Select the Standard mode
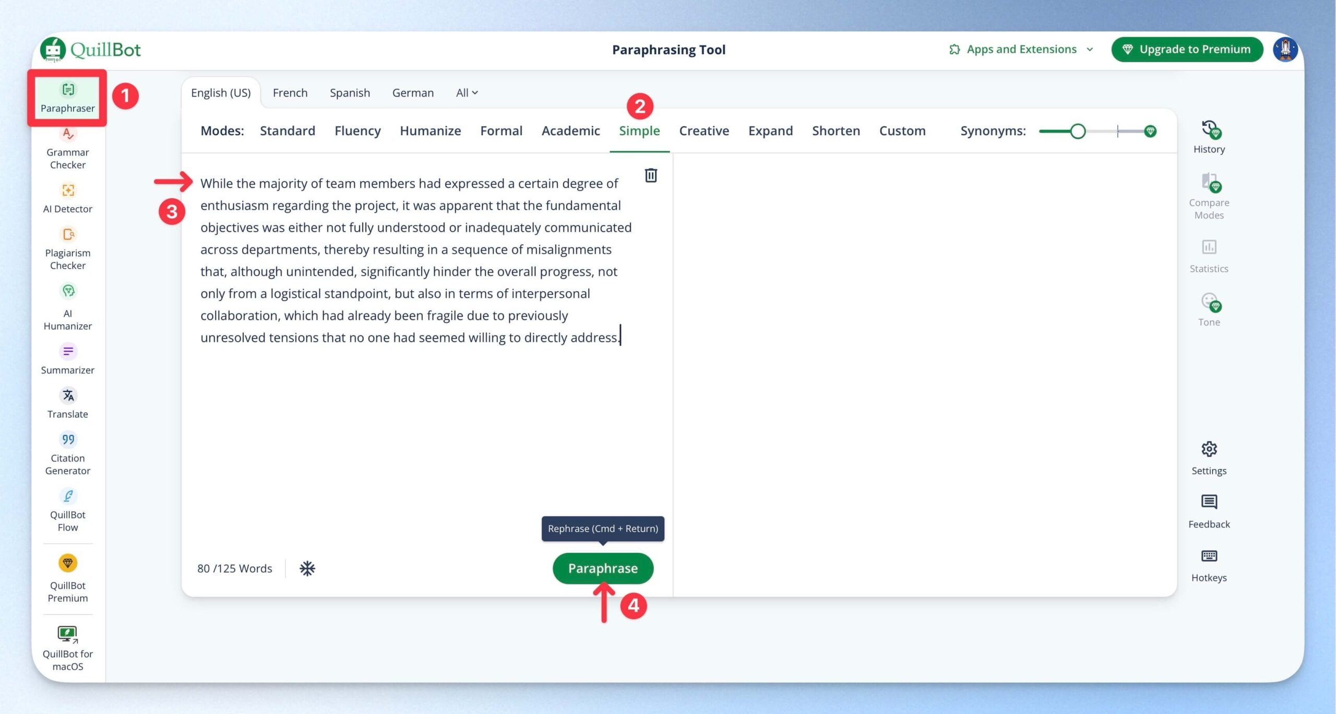The width and height of the screenshot is (1336, 714). click(288, 131)
